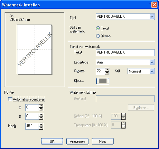Increase the Hoek angle value
The width and height of the screenshot is (159, 149).
[41, 124]
